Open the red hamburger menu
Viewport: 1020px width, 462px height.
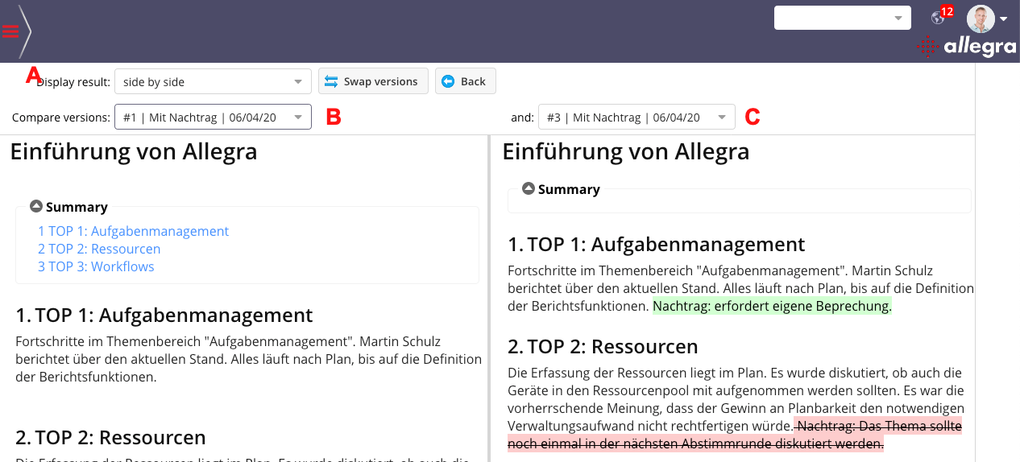coord(10,31)
